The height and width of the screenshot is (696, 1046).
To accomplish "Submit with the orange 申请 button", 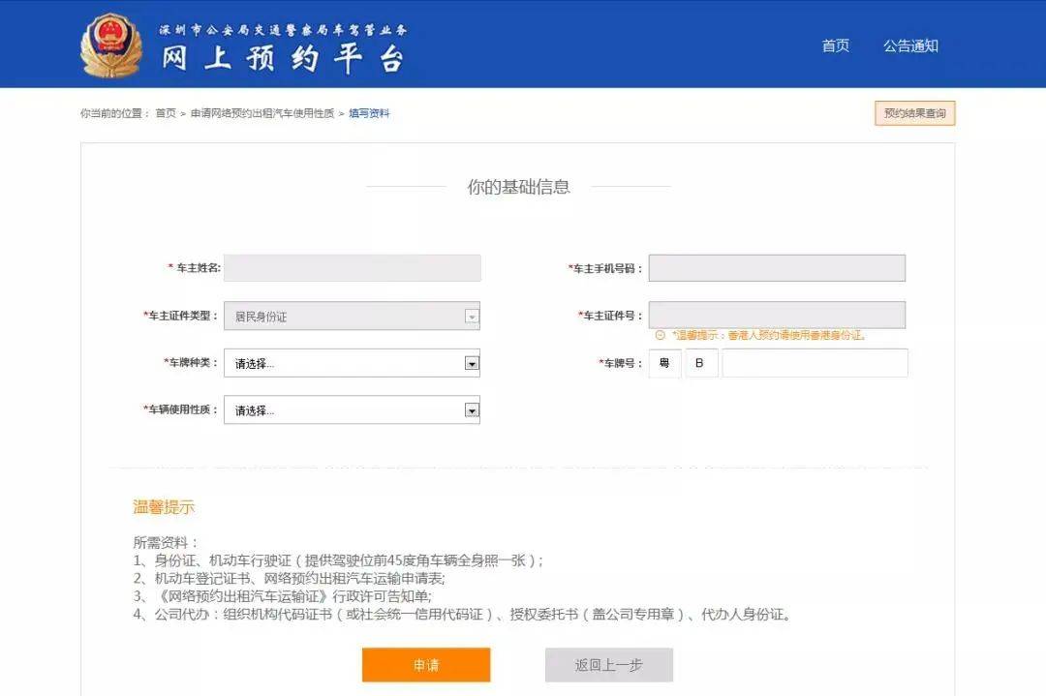I will (426, 665).
